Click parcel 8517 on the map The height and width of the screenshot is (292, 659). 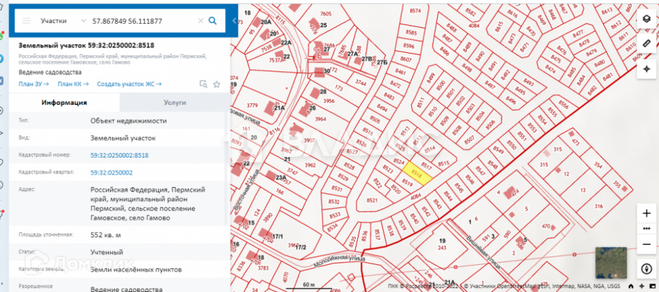point(426,165)
